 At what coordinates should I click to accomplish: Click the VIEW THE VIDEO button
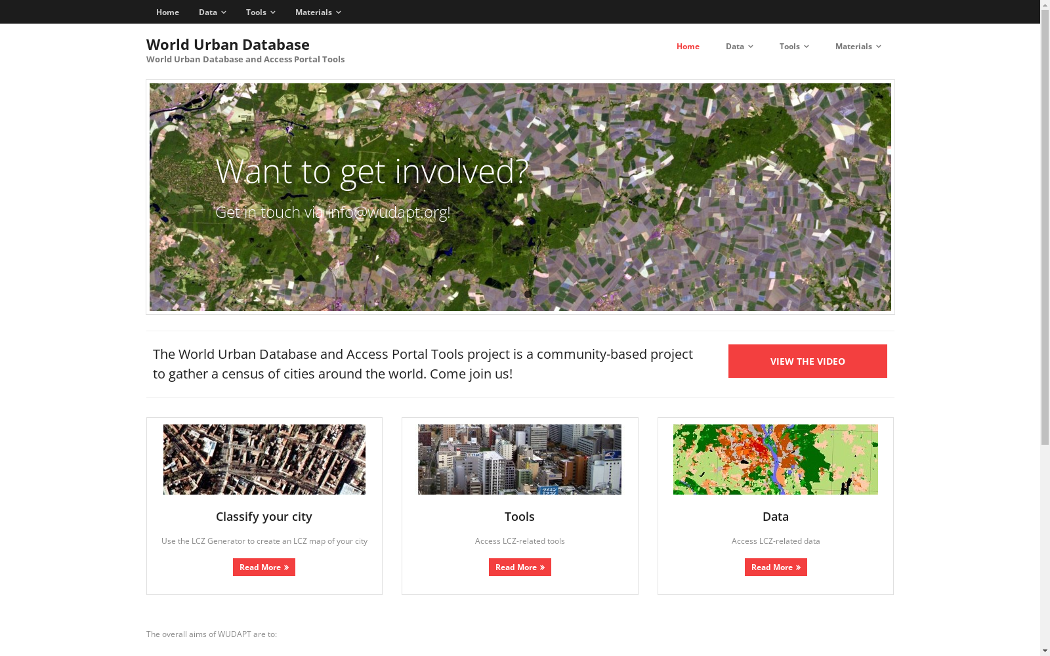pyautogui.click(x=807, y=361)
